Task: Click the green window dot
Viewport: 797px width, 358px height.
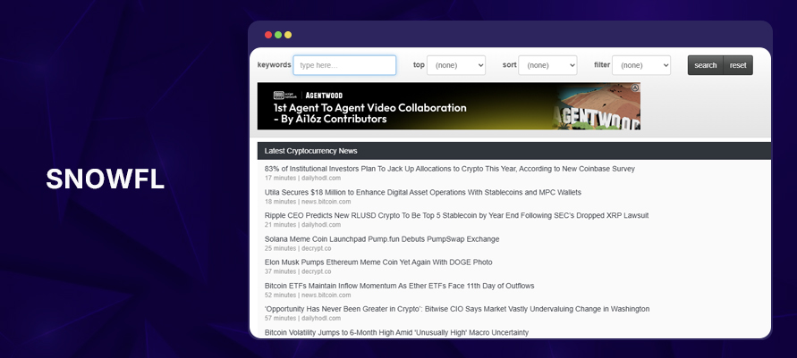Action: click(278, 35)
